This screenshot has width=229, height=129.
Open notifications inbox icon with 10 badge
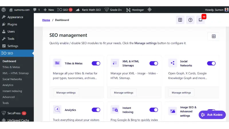tap(201, 20)
